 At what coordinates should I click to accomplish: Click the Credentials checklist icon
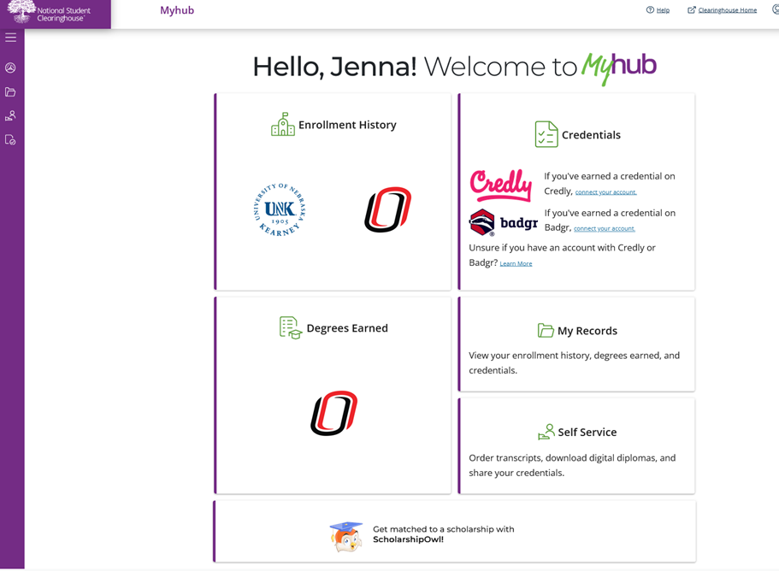pyautogui.click(x=546, y=134)
